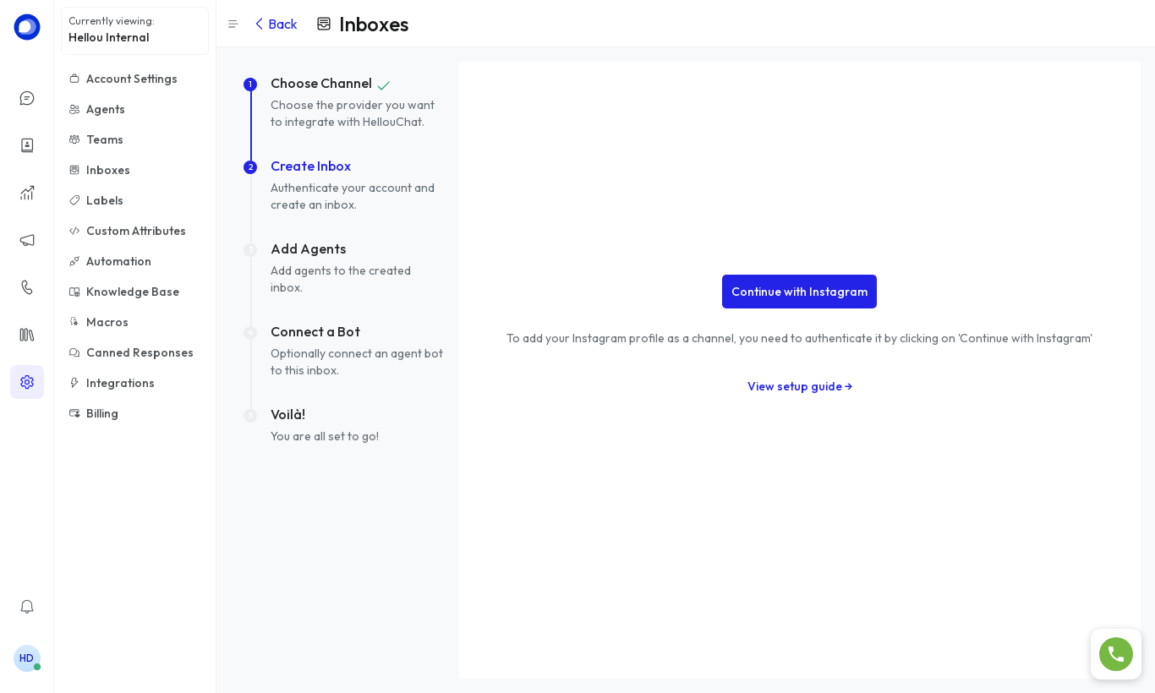1155x693 pixels.
Task: Click the Inboxes header icon
Action: point(324,24)
